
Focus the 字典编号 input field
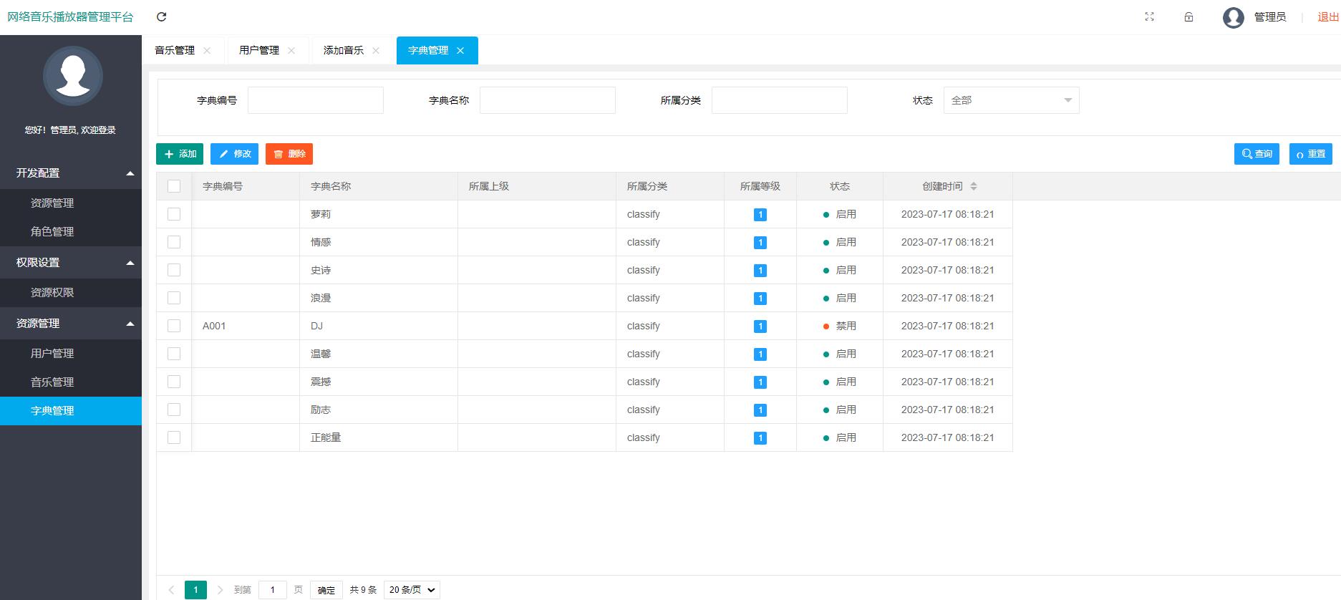316,100
